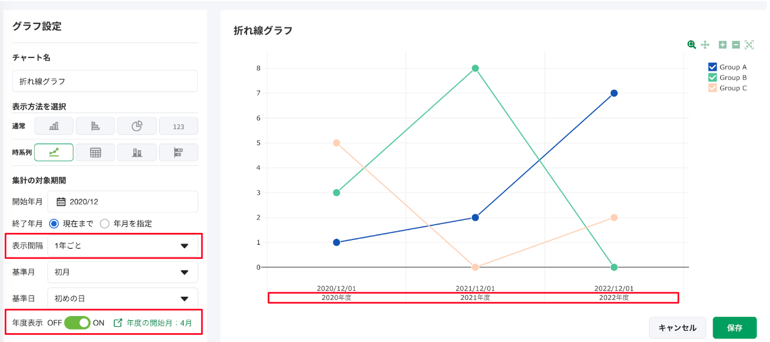
Task: Select the 年月を指定 radio button
Action: tap(104, 224)
